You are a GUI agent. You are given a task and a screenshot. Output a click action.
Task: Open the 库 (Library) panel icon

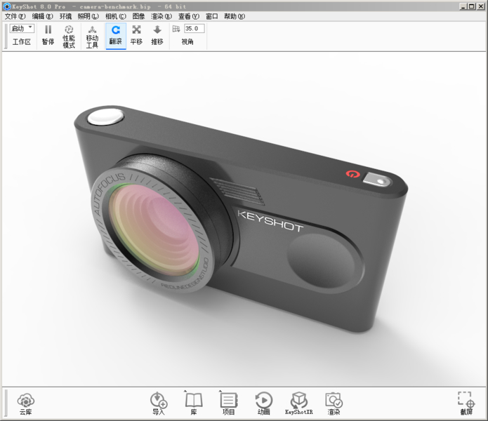coord(194,403)
